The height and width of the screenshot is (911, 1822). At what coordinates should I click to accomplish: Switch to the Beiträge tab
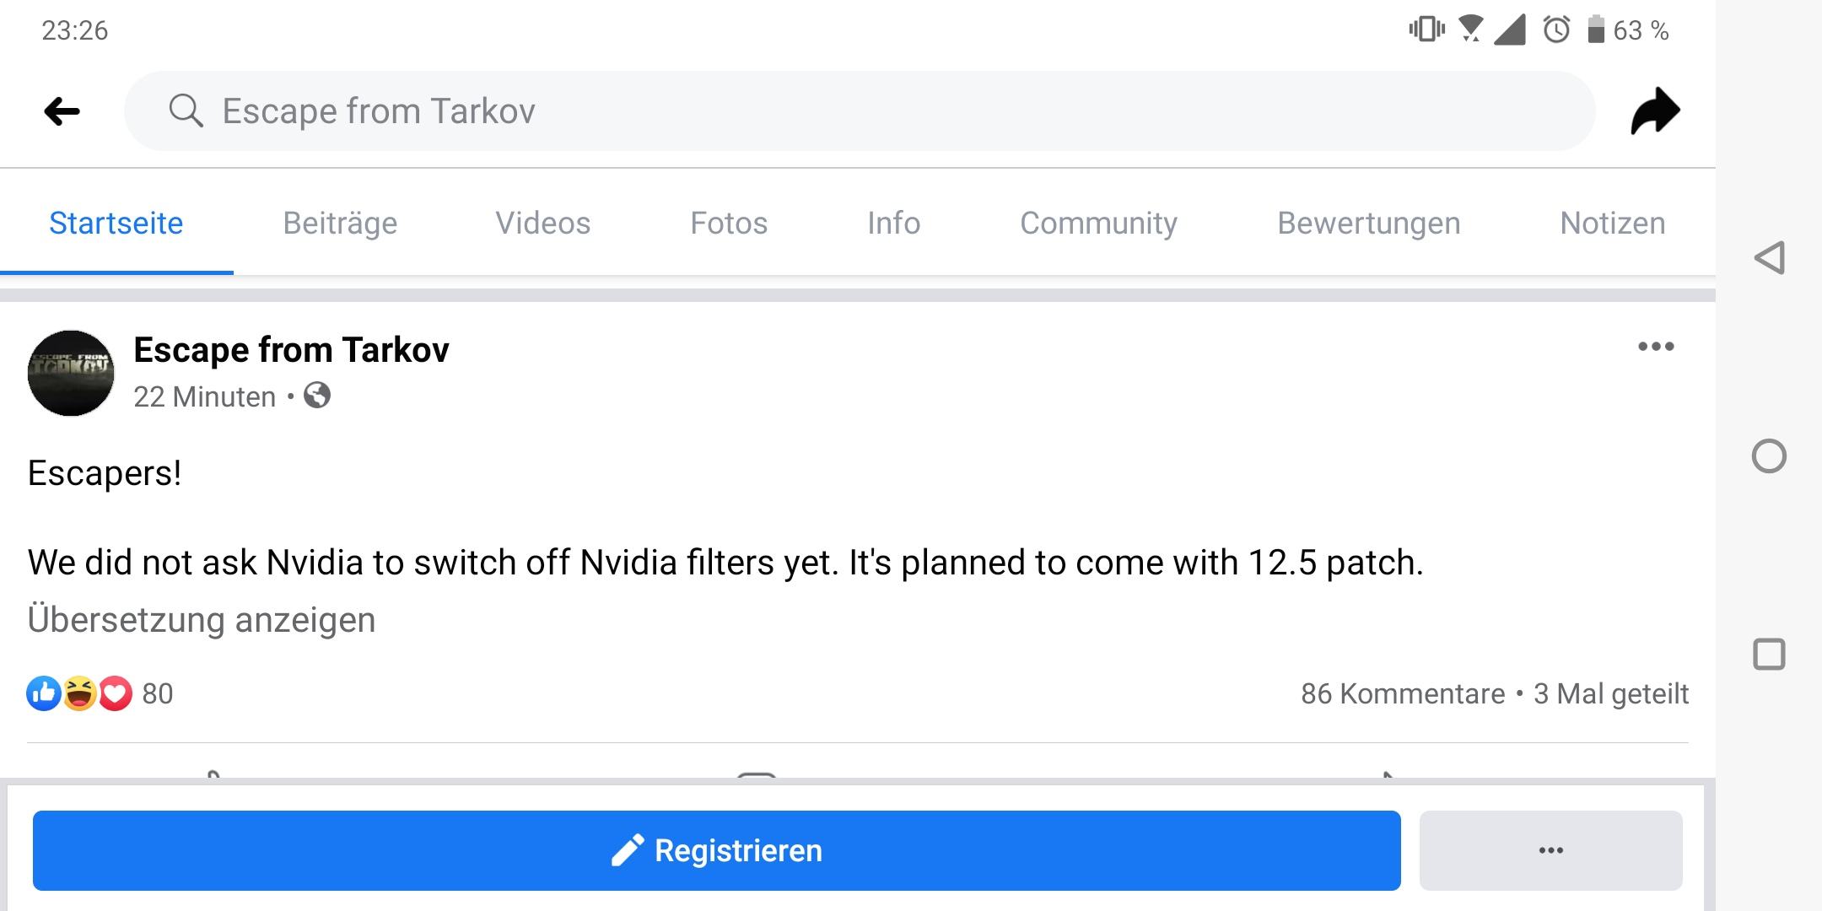coord(340,223)
